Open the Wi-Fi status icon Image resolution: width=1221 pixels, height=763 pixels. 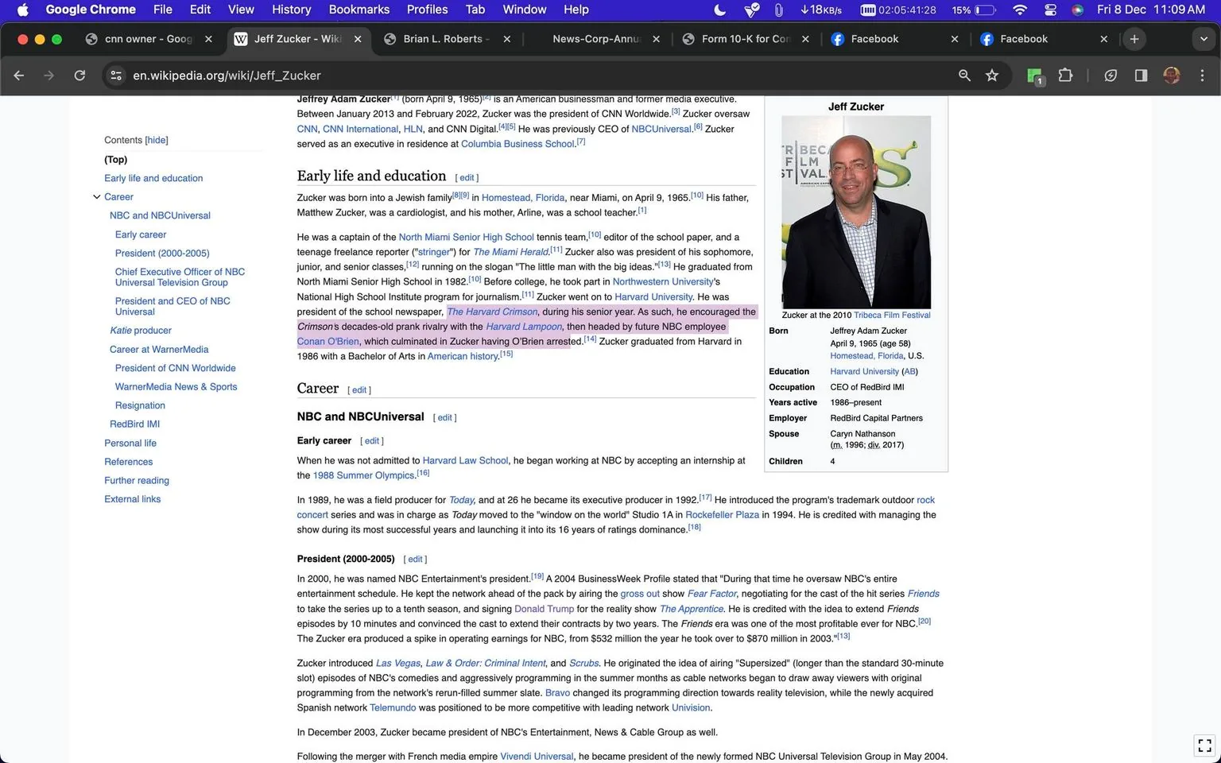[x=1018, y=10]
